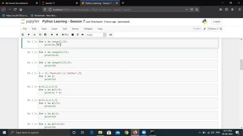Open the Worksheet - New Wor... bookmark
Screen dimensions: 243x136
pyautogui.click(x=44, y=15)
